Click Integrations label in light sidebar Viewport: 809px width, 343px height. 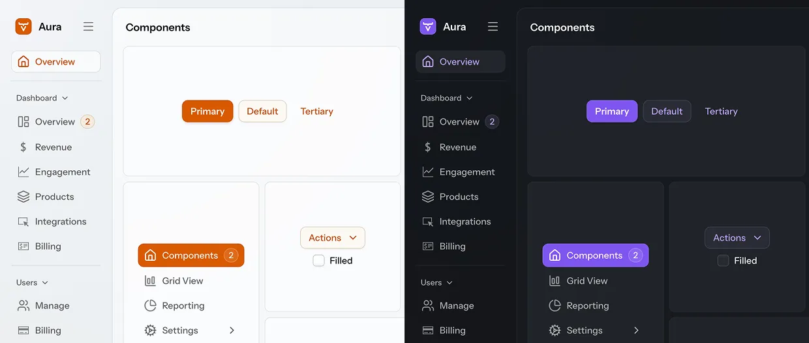tap(61, 222)
